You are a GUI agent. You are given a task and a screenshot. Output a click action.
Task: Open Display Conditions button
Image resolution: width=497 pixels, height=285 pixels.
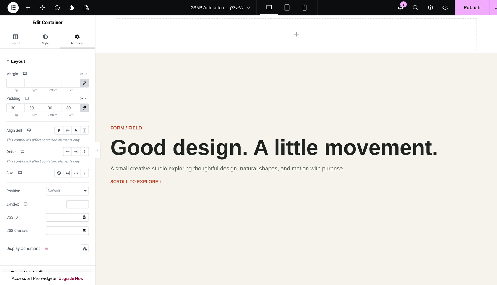click(x=85, y=248)
